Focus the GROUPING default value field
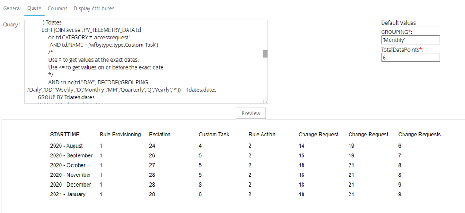The height and width of the screenshot is (213, 465). click(x=410, y=40)
